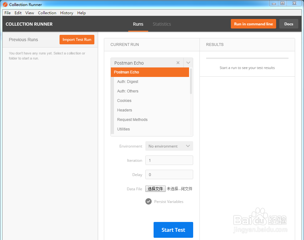Click Run in command line button
304x240 pixels.
[x=253, y=24]
